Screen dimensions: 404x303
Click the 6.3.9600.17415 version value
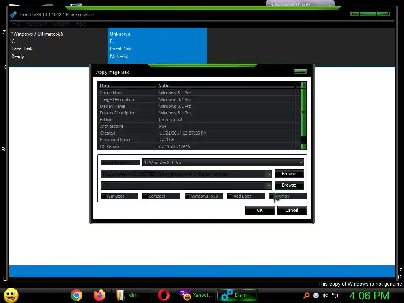click(x=174, y=146)
